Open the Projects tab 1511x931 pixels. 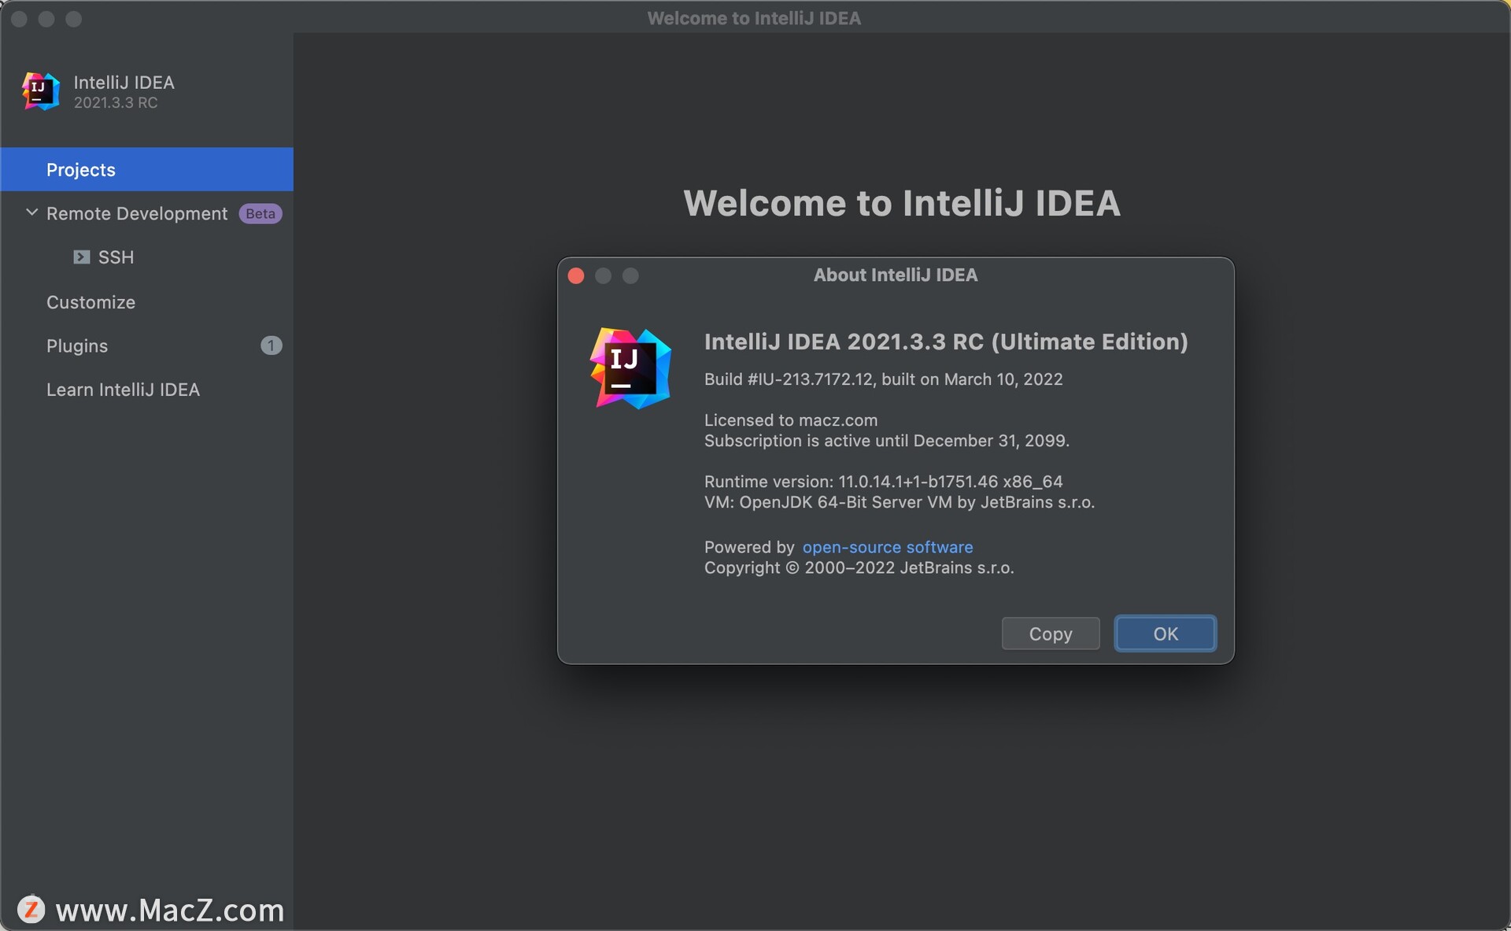coord(146,169)
